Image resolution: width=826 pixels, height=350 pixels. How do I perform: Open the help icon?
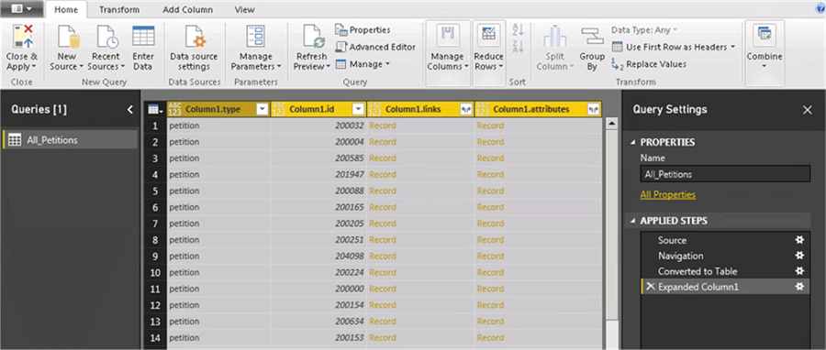tap(821, 9)
